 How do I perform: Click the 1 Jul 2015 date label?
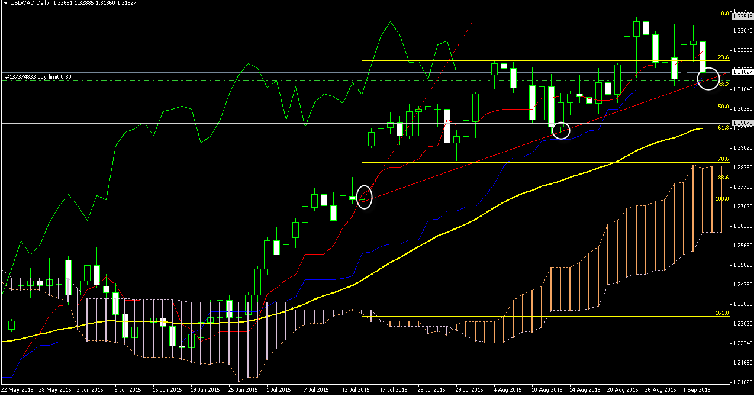280,391
